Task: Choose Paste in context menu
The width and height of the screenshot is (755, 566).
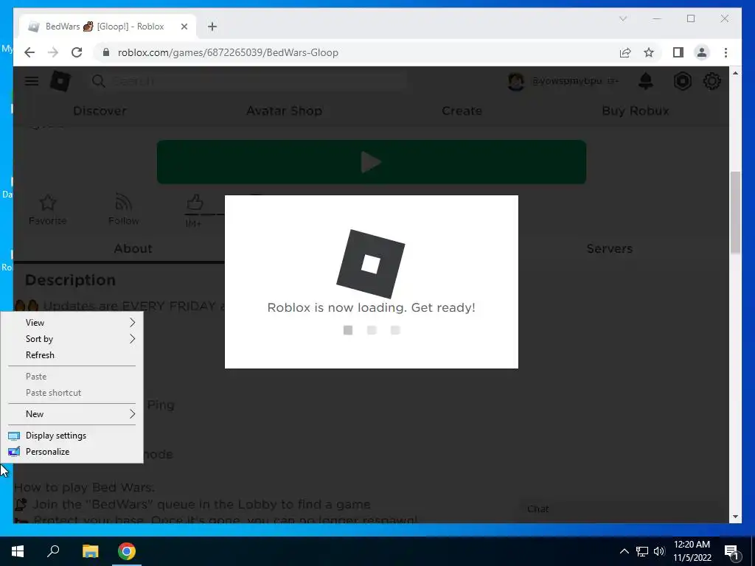Action: tap(72, 377)
